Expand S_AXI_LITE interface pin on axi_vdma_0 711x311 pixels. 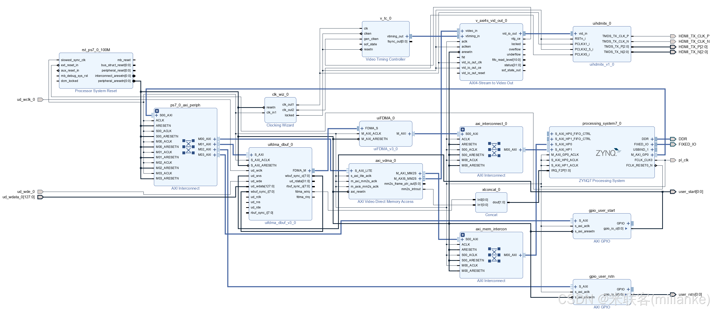pos(351,171)
